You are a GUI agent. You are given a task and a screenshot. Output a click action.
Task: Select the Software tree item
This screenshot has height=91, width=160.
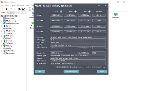point(9,43)
